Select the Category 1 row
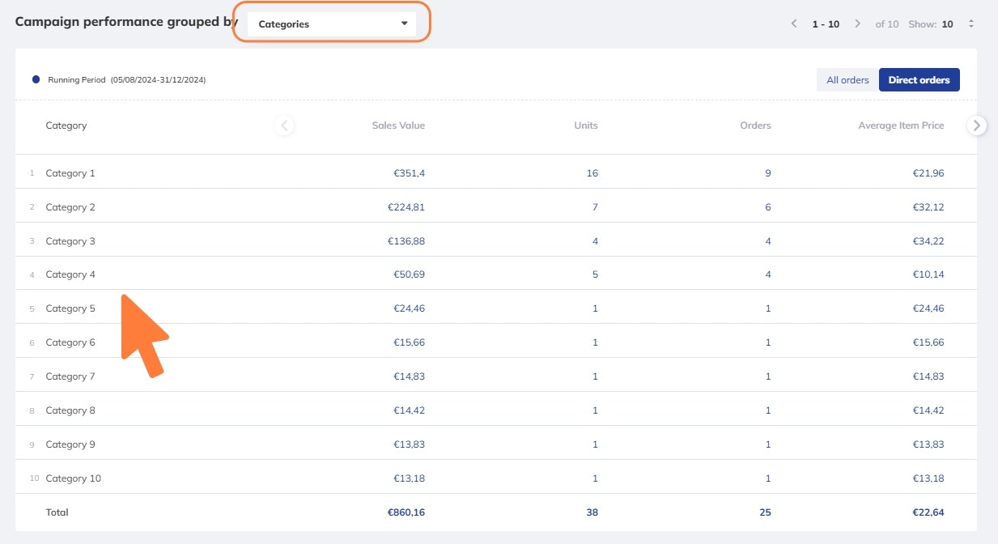 coord(70,173)
